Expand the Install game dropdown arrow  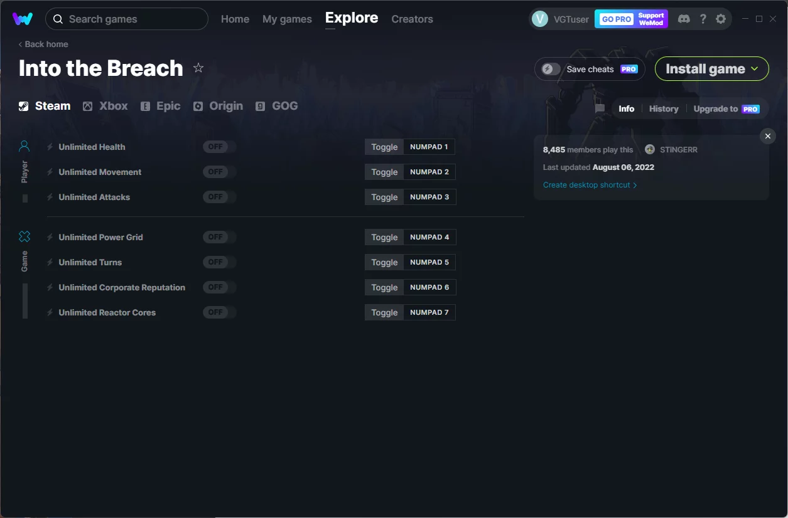click(x=755, y=69)
